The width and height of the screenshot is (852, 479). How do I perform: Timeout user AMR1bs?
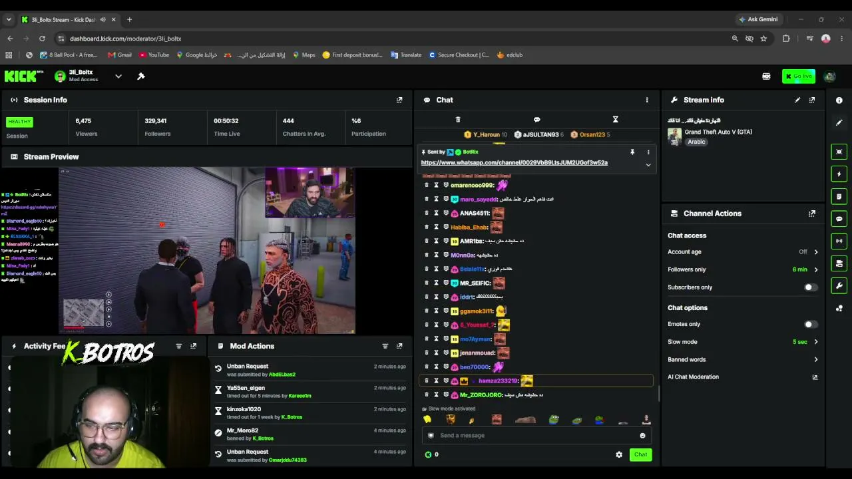coord(437,241)
